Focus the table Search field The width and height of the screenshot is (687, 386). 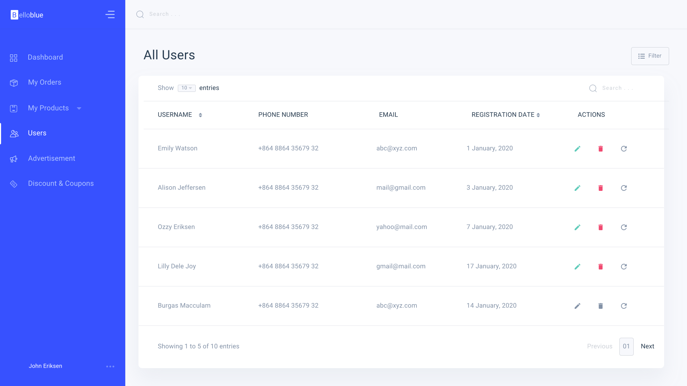click(618, 88)
